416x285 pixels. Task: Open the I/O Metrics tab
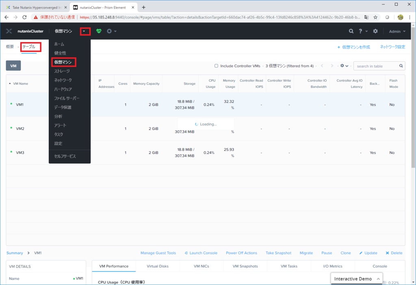tap(333, 266)
